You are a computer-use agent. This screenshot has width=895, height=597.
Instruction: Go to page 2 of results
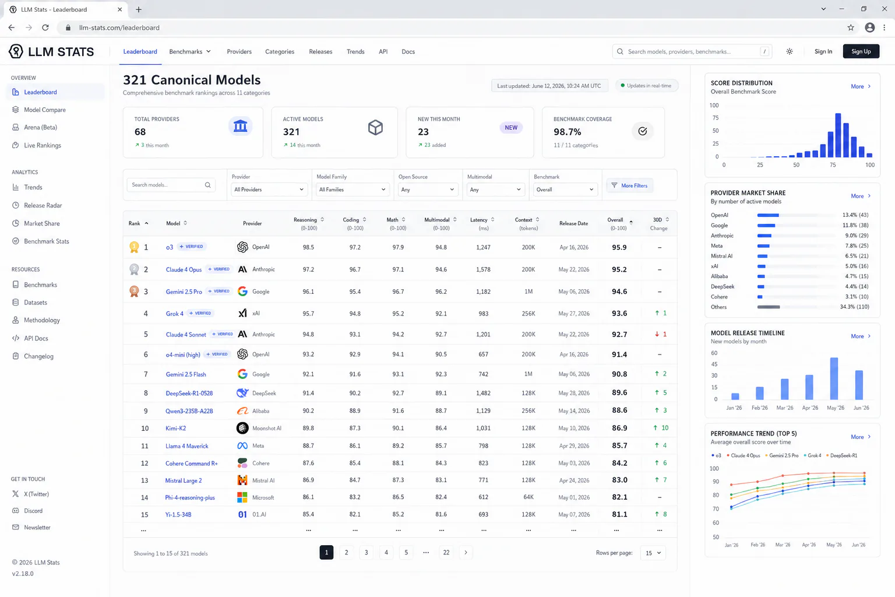pos(347,552)
